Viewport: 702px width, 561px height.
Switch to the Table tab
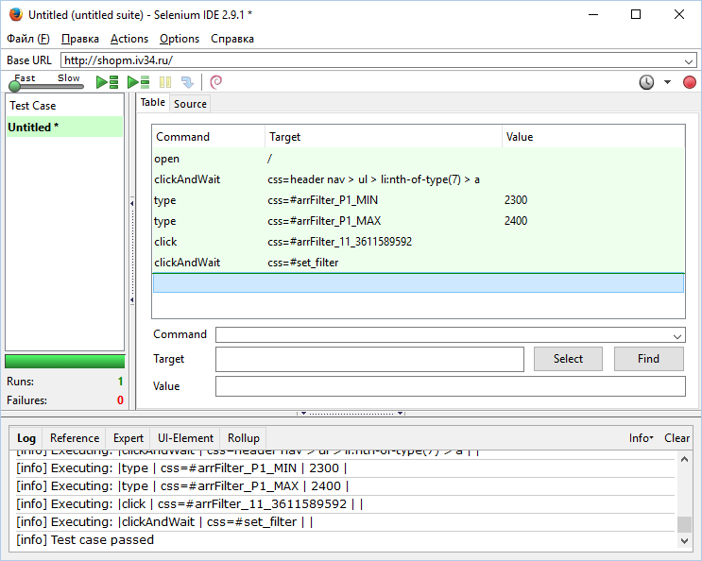coord(153,102)
